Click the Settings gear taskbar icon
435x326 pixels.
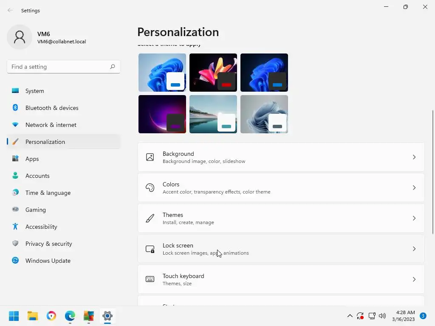(107, 316)
